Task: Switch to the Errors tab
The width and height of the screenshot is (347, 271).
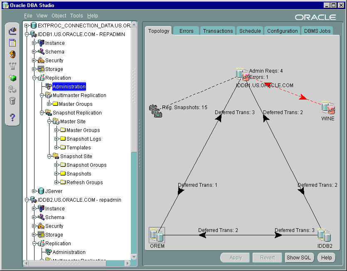Action: [x=186, y=31]
